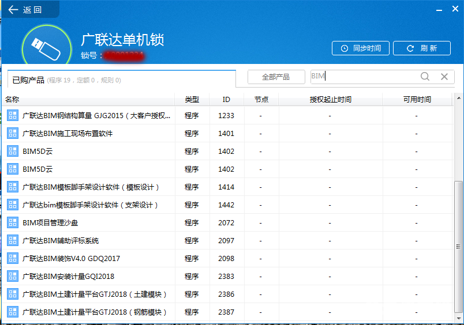Select 广联达BIM安装计量GQI2018 name

click(68, 277)
